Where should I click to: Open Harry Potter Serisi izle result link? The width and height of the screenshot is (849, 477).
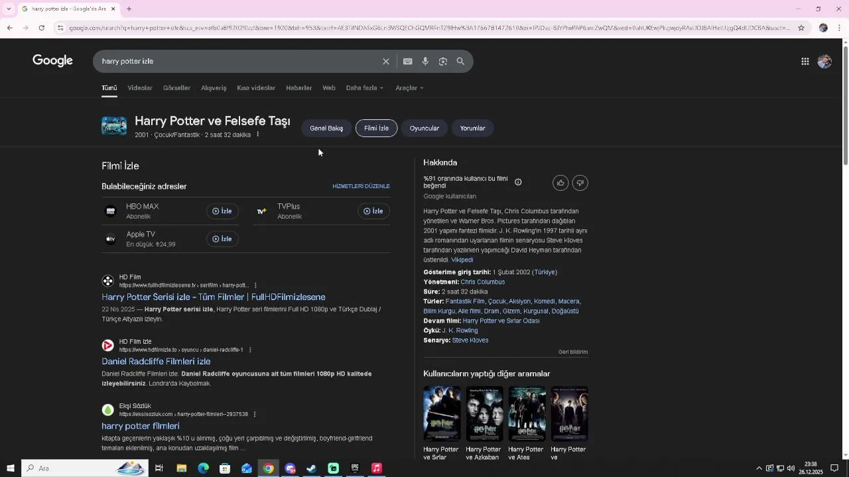tap(214, 297)
